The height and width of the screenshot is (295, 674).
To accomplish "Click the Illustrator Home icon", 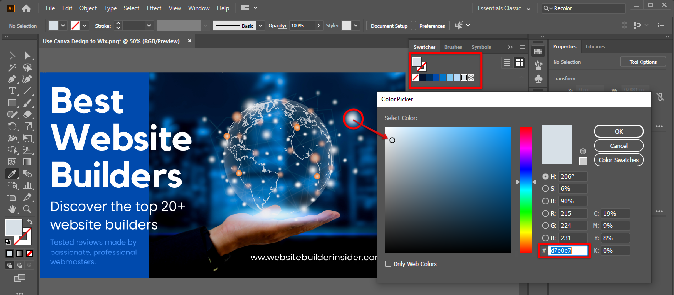I will tap(26, 8).
